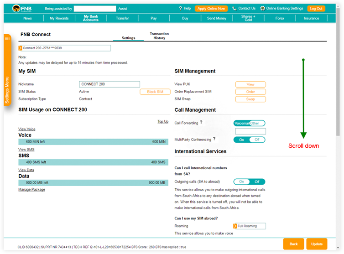This screenshot has width=344, height=254.
Task: Click the SMS usage bar
Action: point(94,162)
